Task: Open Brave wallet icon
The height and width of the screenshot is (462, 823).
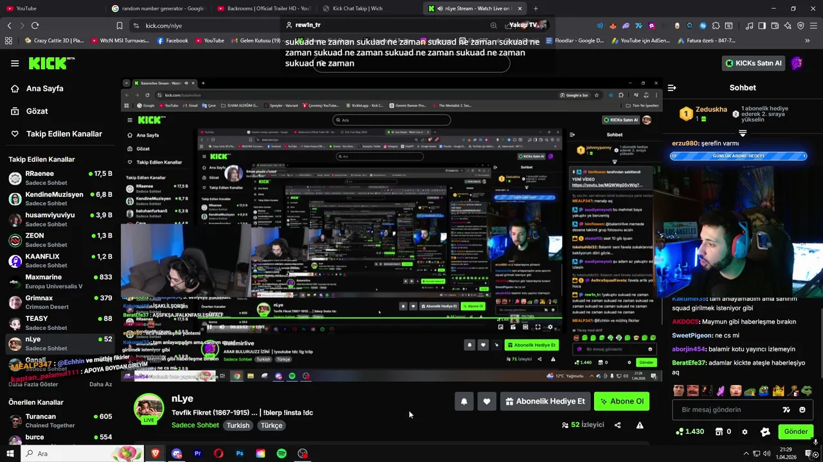Action: coord(775,26)
